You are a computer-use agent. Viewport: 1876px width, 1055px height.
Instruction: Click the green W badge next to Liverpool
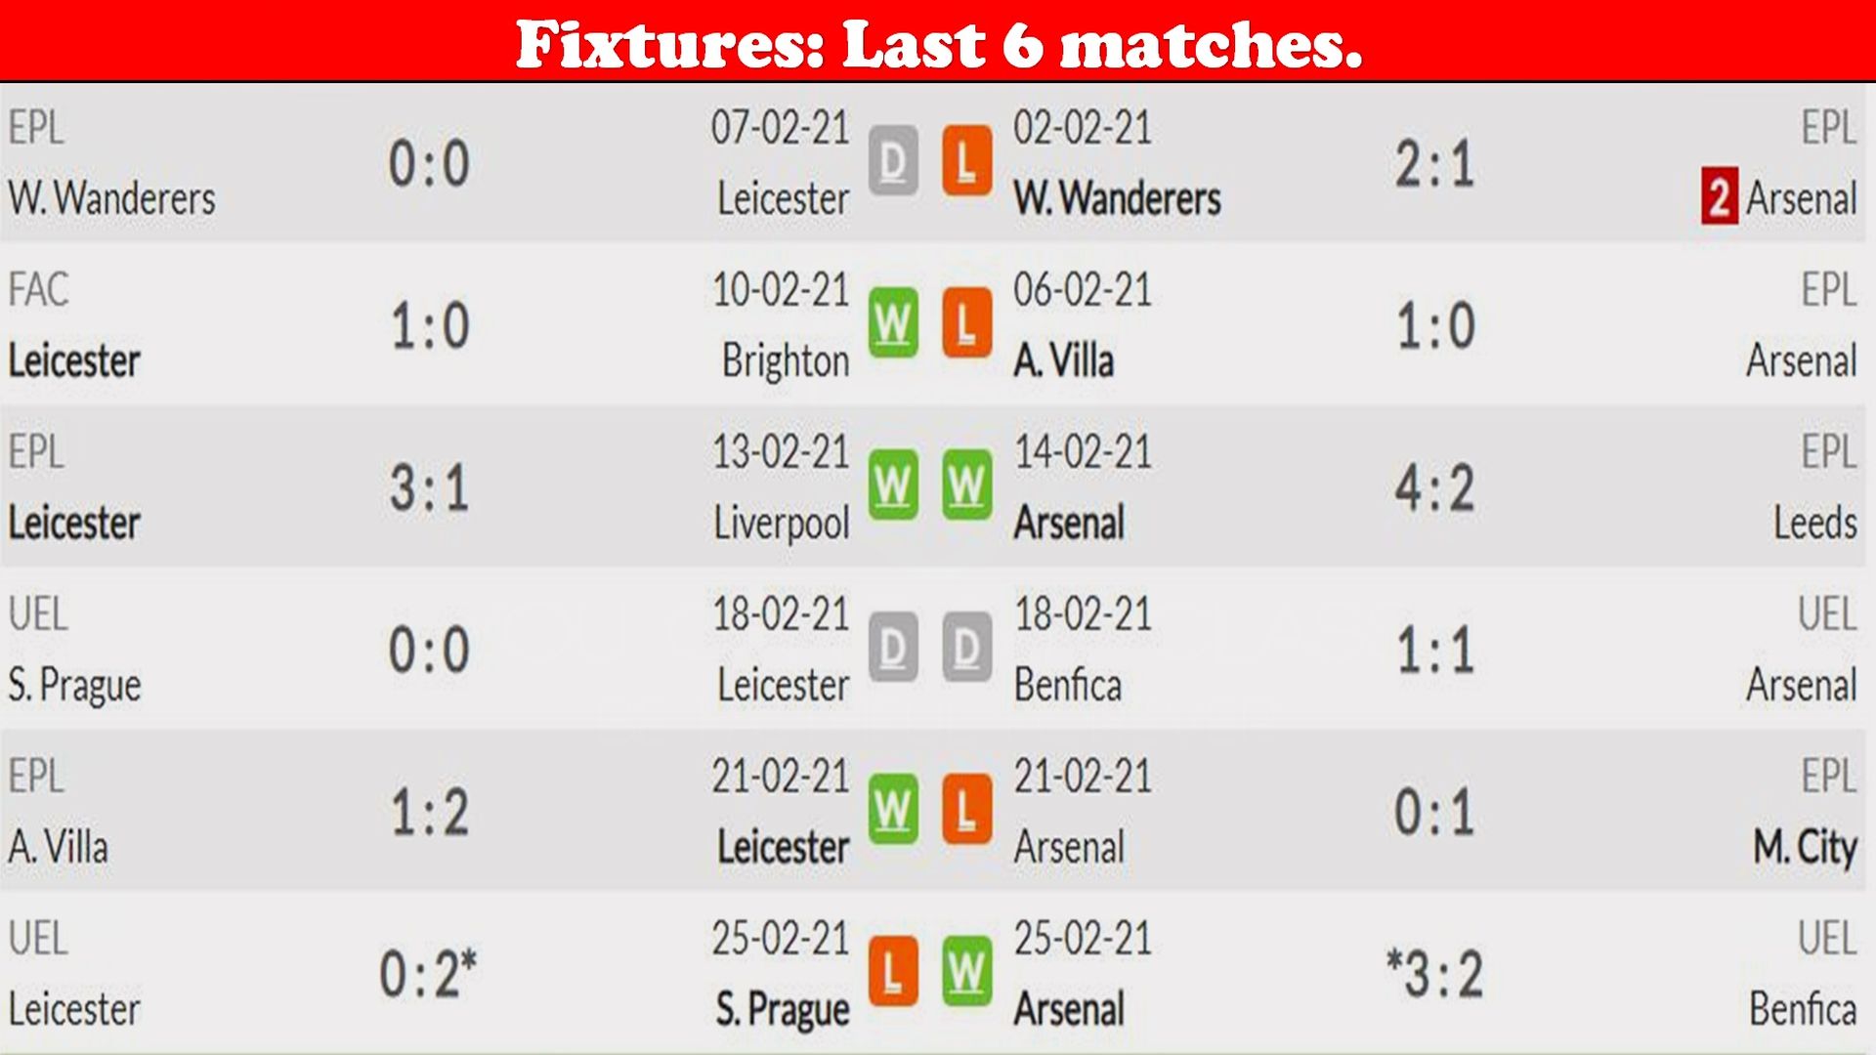[893, 485]
